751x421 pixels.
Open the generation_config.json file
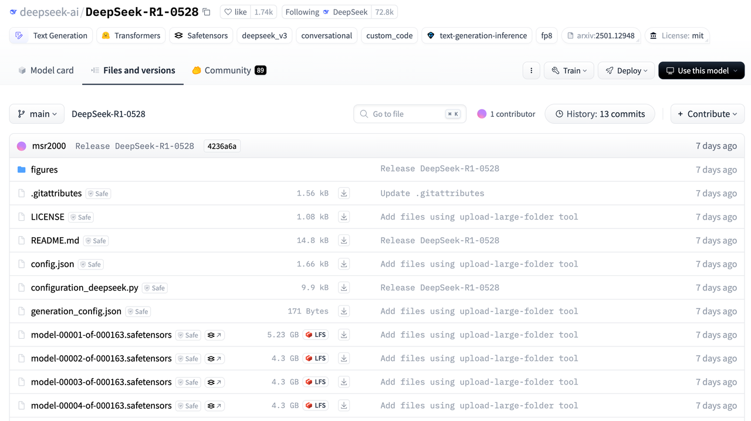click(76, 311)
